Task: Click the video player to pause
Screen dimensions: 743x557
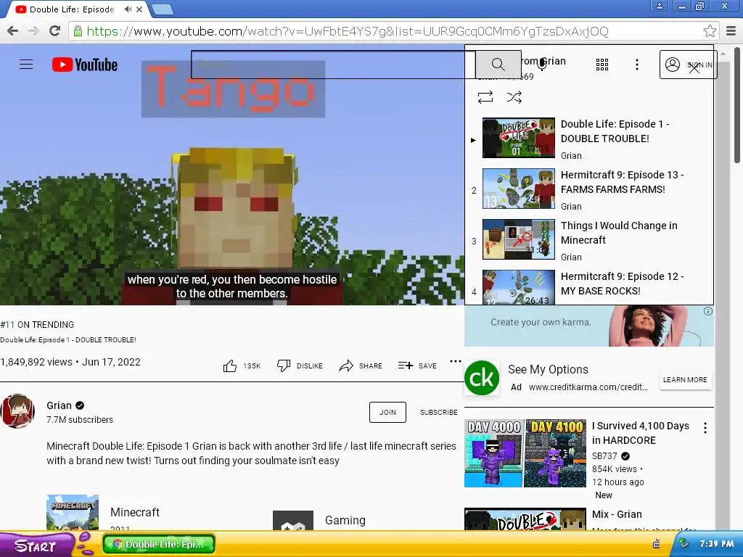Action: coord(231,174)
